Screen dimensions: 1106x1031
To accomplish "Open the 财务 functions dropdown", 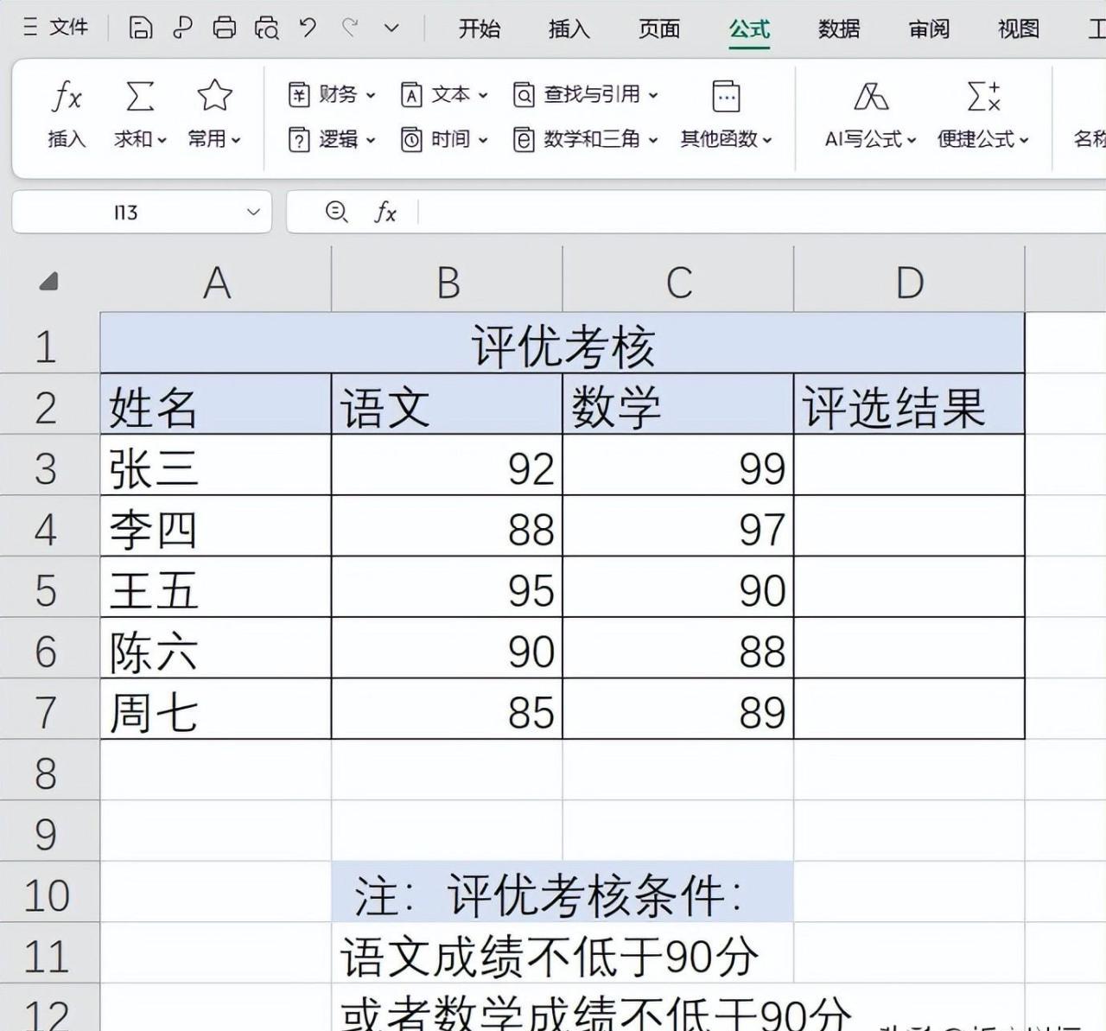I will (x=333, y=94).
